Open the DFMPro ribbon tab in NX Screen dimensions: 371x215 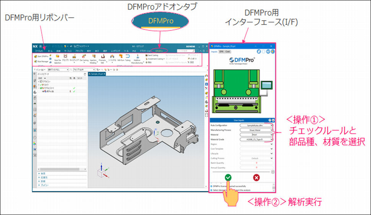pos(159,51)
